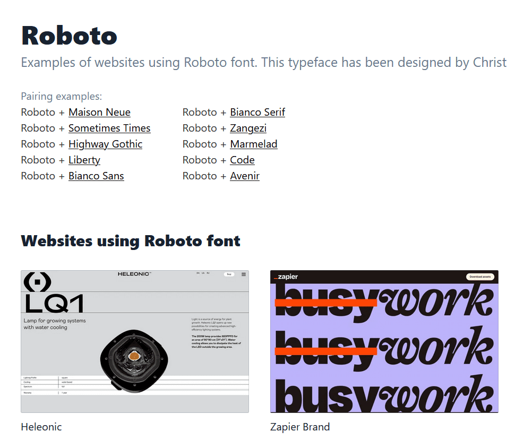This screenshot has height=440, width=507.
Task: Click the Roboto page heading
Action: (x=69, y=36)
